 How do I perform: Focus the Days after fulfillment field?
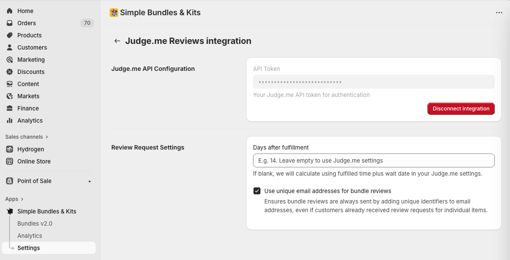[374, 160]
